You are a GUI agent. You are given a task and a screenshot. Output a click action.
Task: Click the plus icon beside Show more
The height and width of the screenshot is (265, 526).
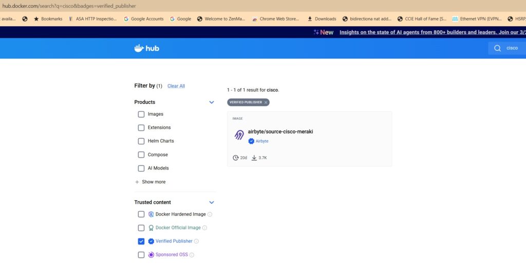137,182
